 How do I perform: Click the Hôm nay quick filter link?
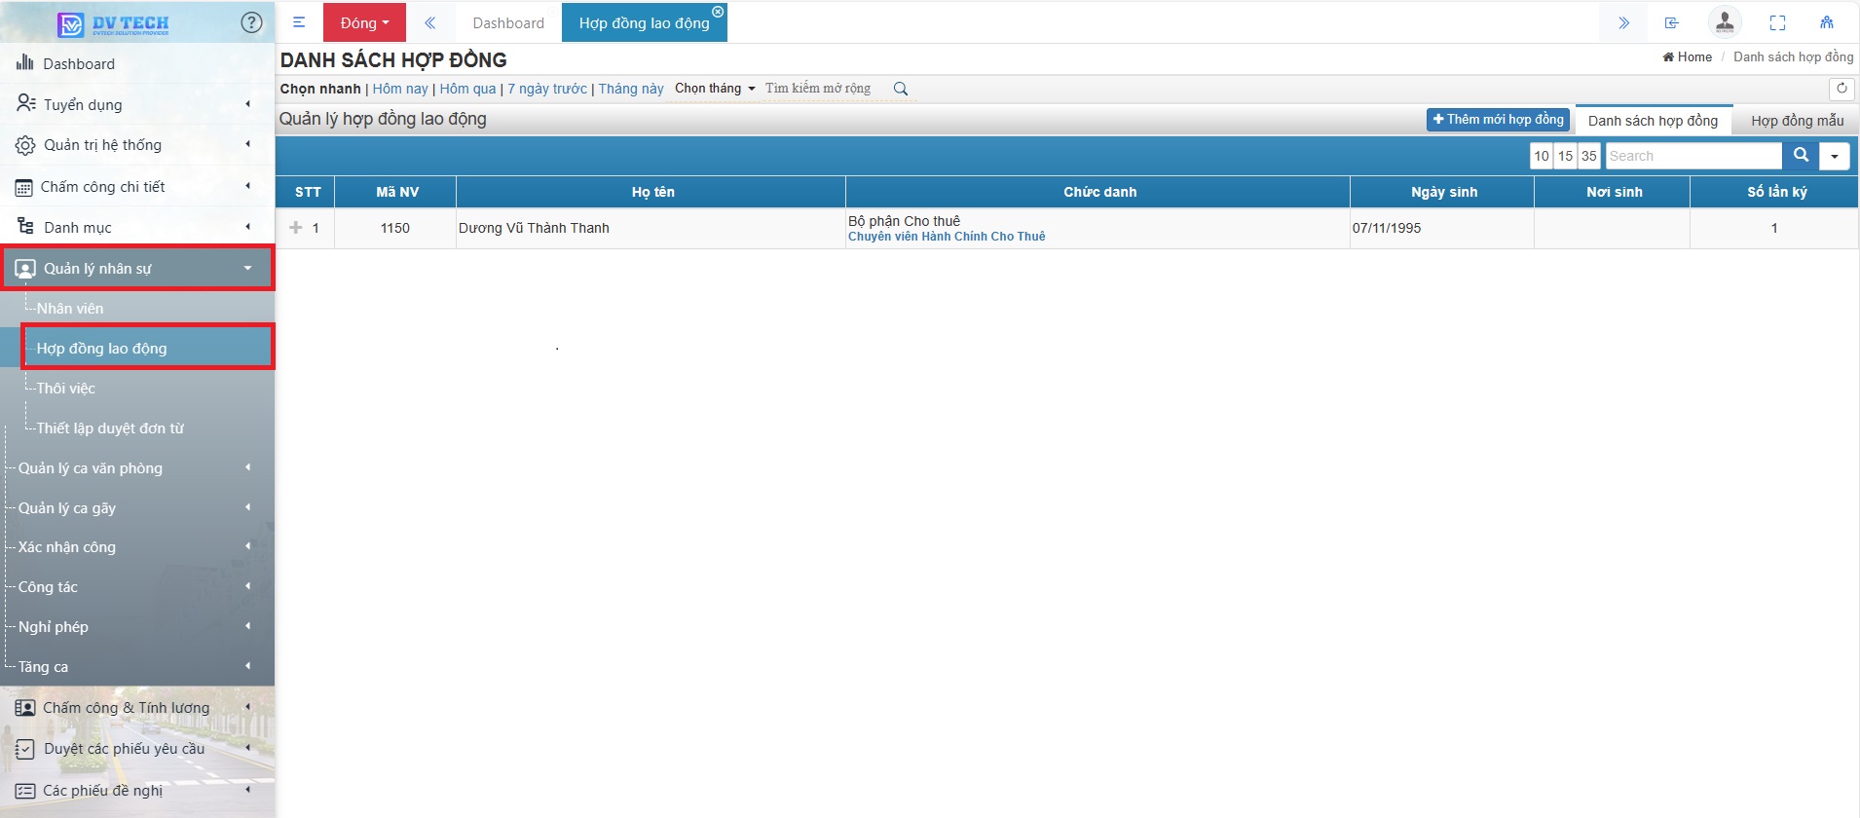[x=400, y=89]
